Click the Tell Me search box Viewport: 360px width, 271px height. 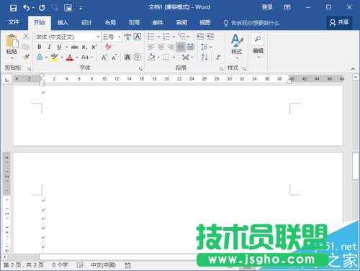pyautogui.click(x=251, y=23)
